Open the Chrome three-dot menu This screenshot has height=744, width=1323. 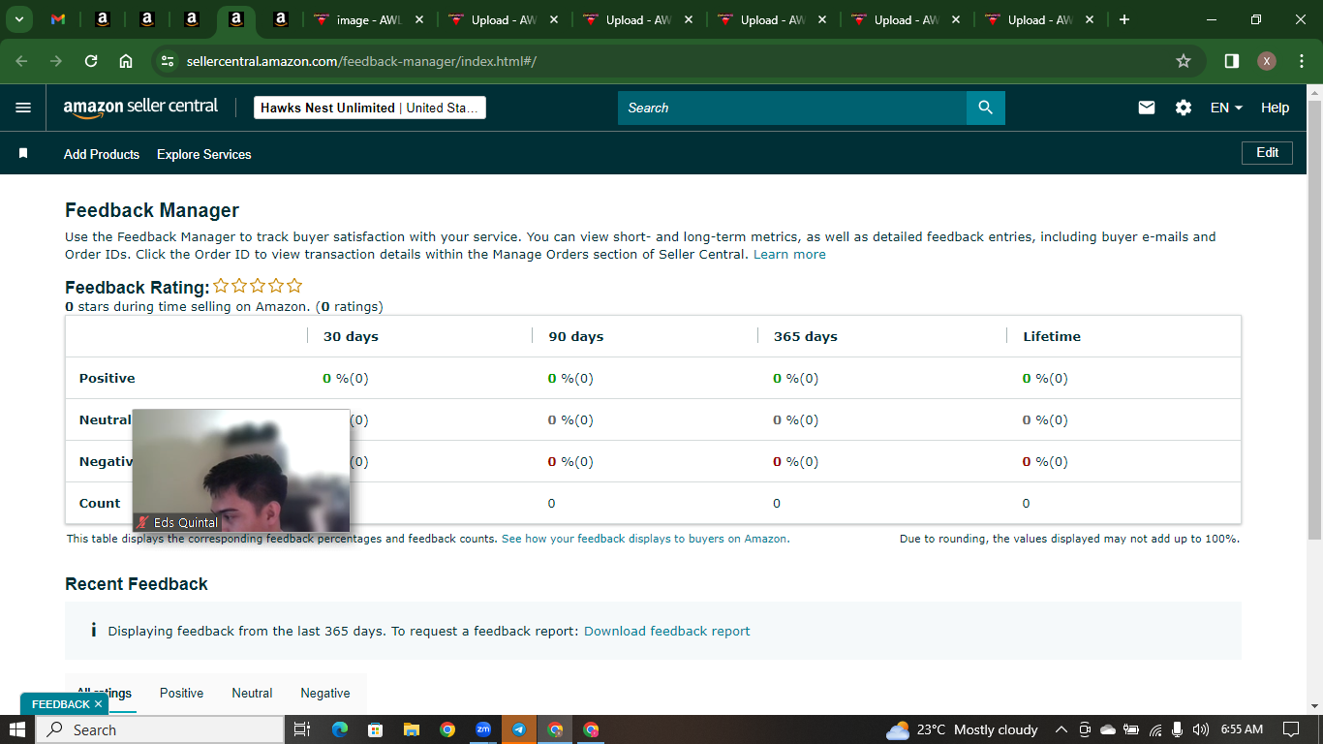coord(1300,61)
